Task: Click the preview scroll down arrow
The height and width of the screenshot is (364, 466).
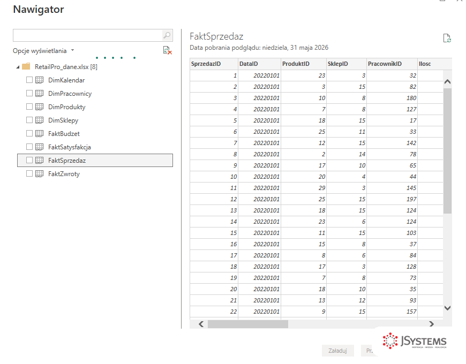Action: [x=447, y=308]
